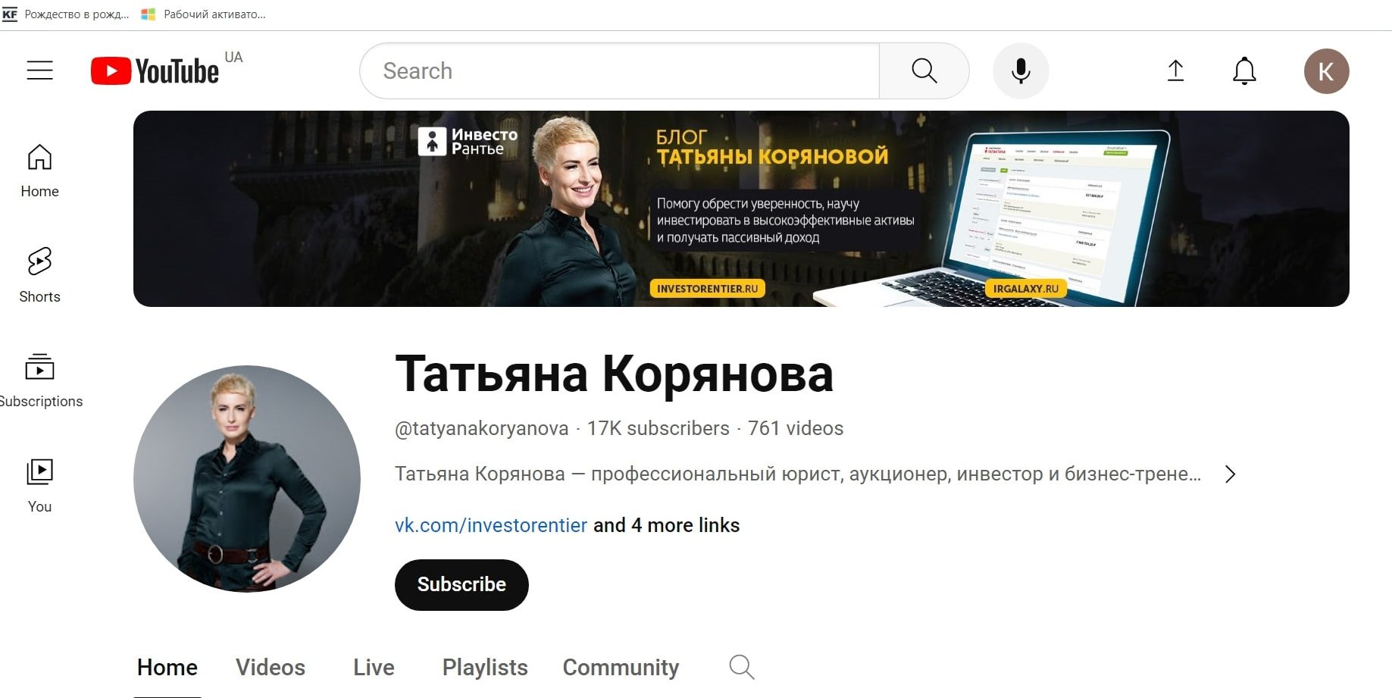Image resolution: width=1392 pixels, height=698 pixels.
Task: Click the channel profile picture
Action: coord(247,479)
